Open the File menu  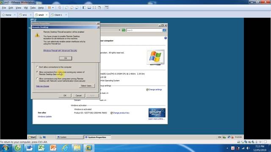4,8
